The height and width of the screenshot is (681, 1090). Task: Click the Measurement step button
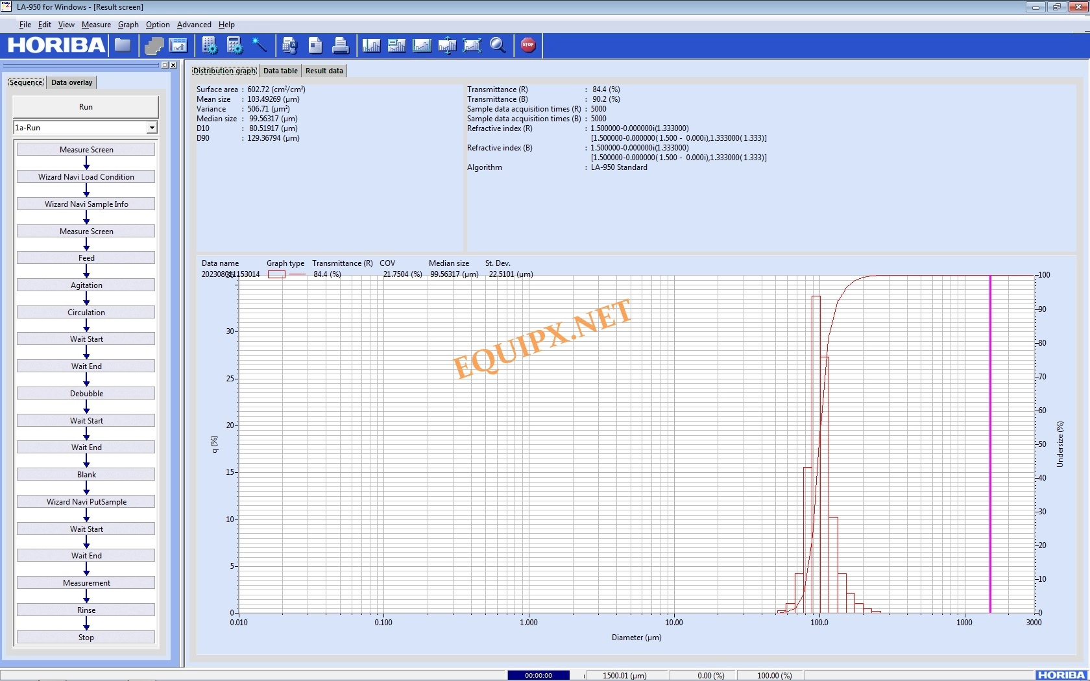click(x=86, y=582)
